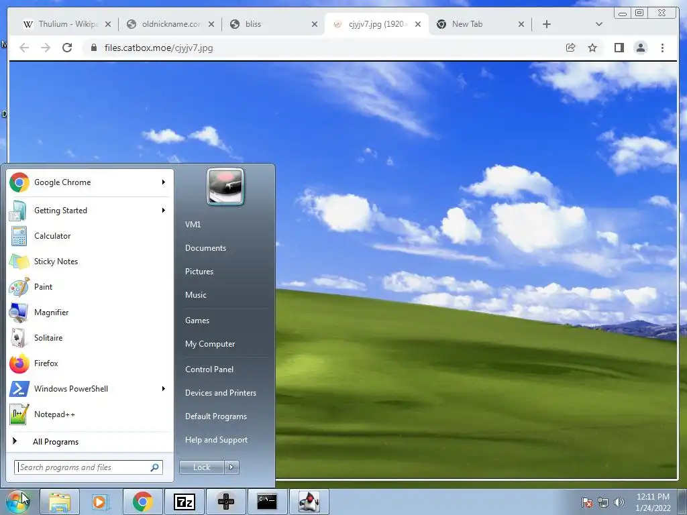Open Firefox from the Start menu
This screenshot has width=687, height=515.
pos(90,363)
